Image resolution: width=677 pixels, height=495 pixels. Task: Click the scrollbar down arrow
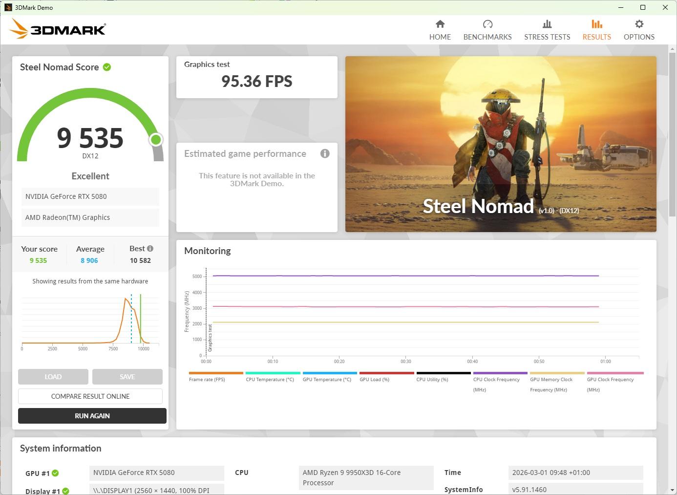(x=672, y=490)
